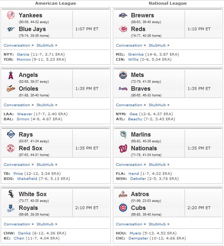Open pitcher Dempster's profile link
The image size is (224, 246).
point(138,238)
